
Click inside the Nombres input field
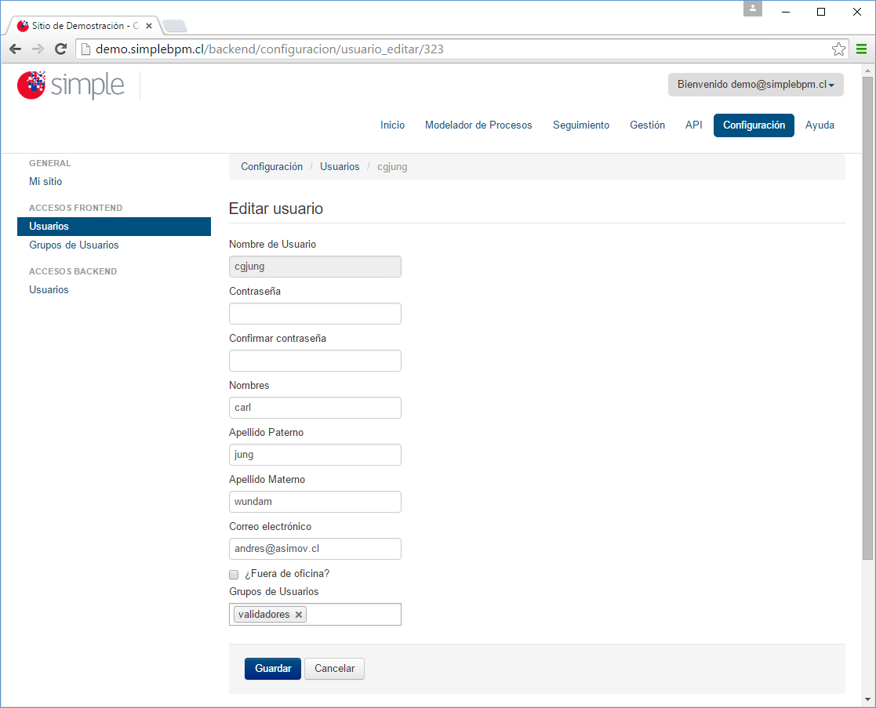click(314, 407)
